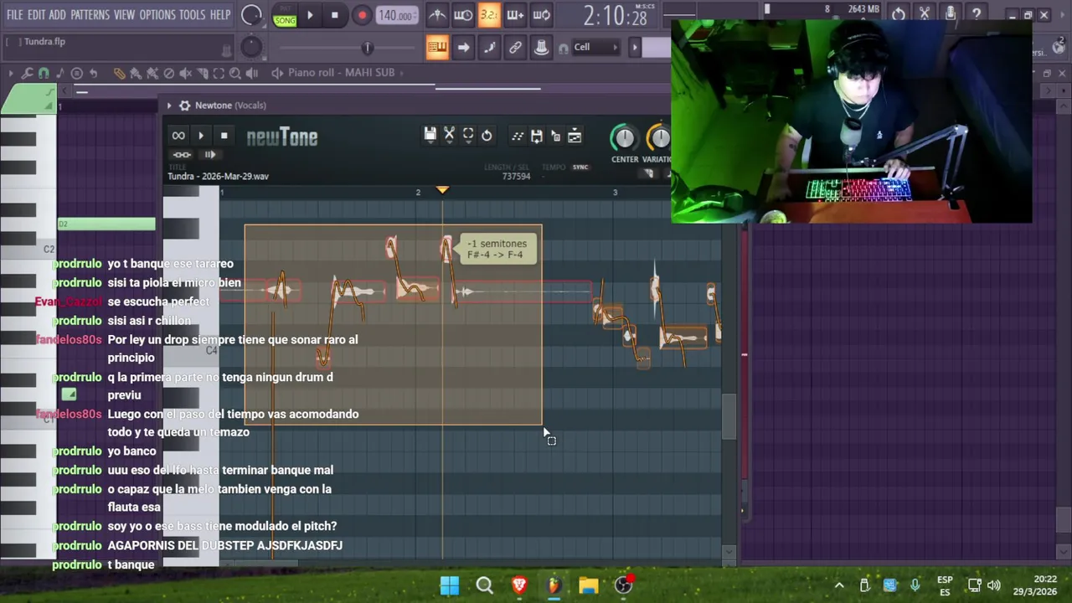Click Newtone undo/reset circular arrow

pyautogui.click(x=487, y=136)
